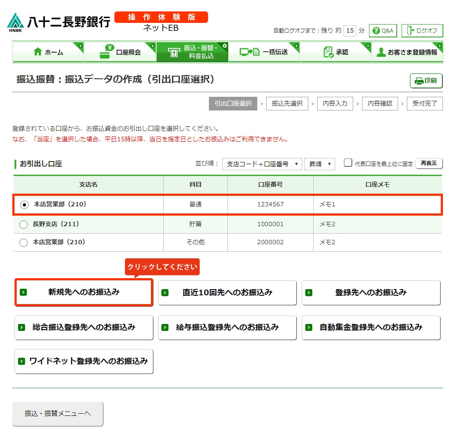Enable 代表口座を最上位に固定 checkbox
Image resolution: width=457 pixels, height=437 pixels.
click(348, 163)
